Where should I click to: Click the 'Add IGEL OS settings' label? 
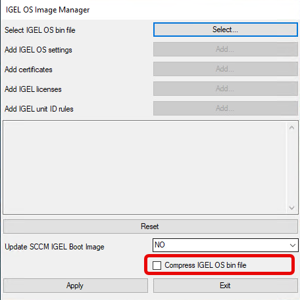click(38, 50)
